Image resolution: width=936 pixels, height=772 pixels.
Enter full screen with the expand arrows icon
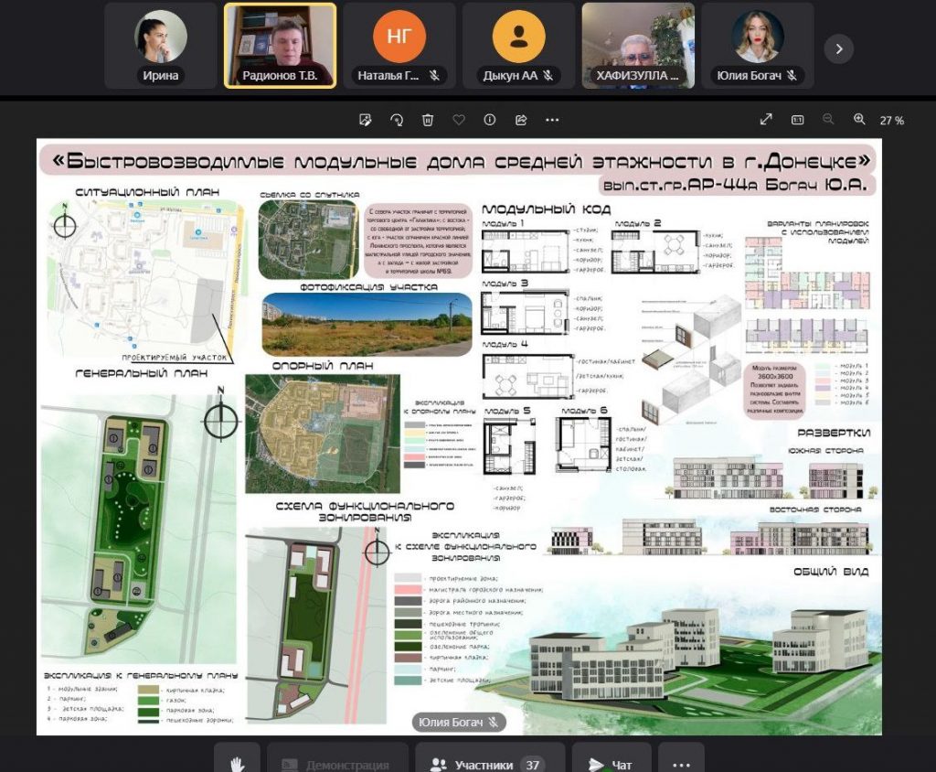pos(766,120)
